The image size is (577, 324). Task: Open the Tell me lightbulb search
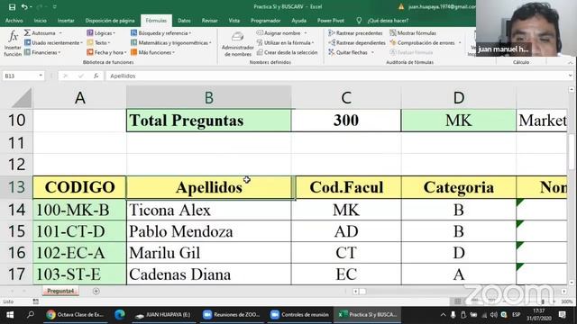[x=359, y=21]
